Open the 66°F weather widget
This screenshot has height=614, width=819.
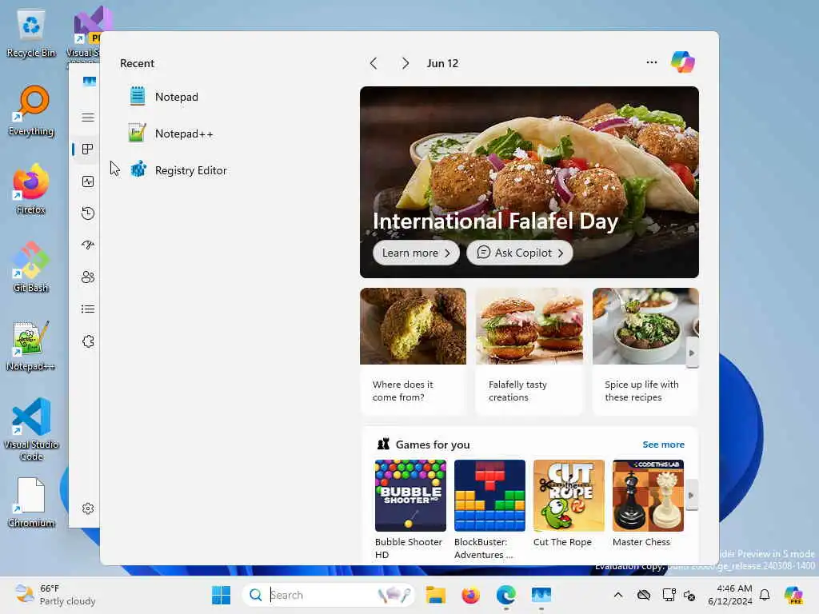[x=55, y=595]
